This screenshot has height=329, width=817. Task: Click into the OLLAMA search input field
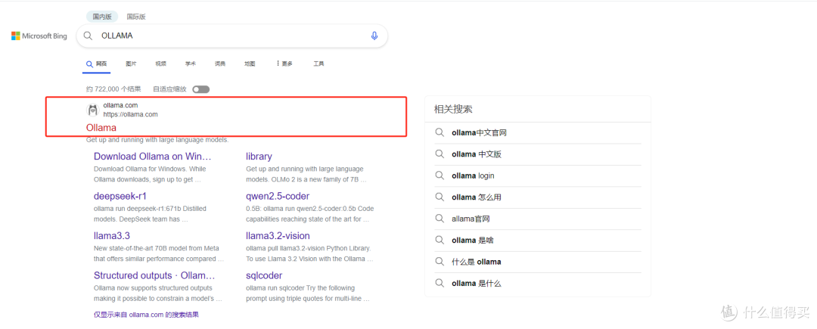click(x=232, y=36)
